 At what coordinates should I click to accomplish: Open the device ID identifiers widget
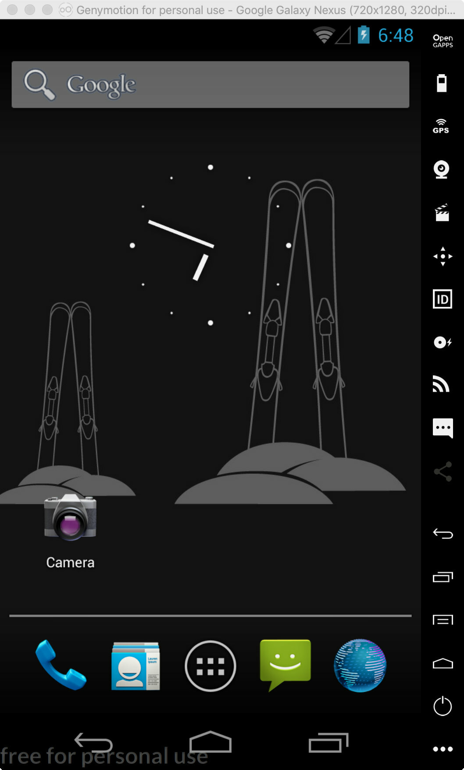[442, 299]
